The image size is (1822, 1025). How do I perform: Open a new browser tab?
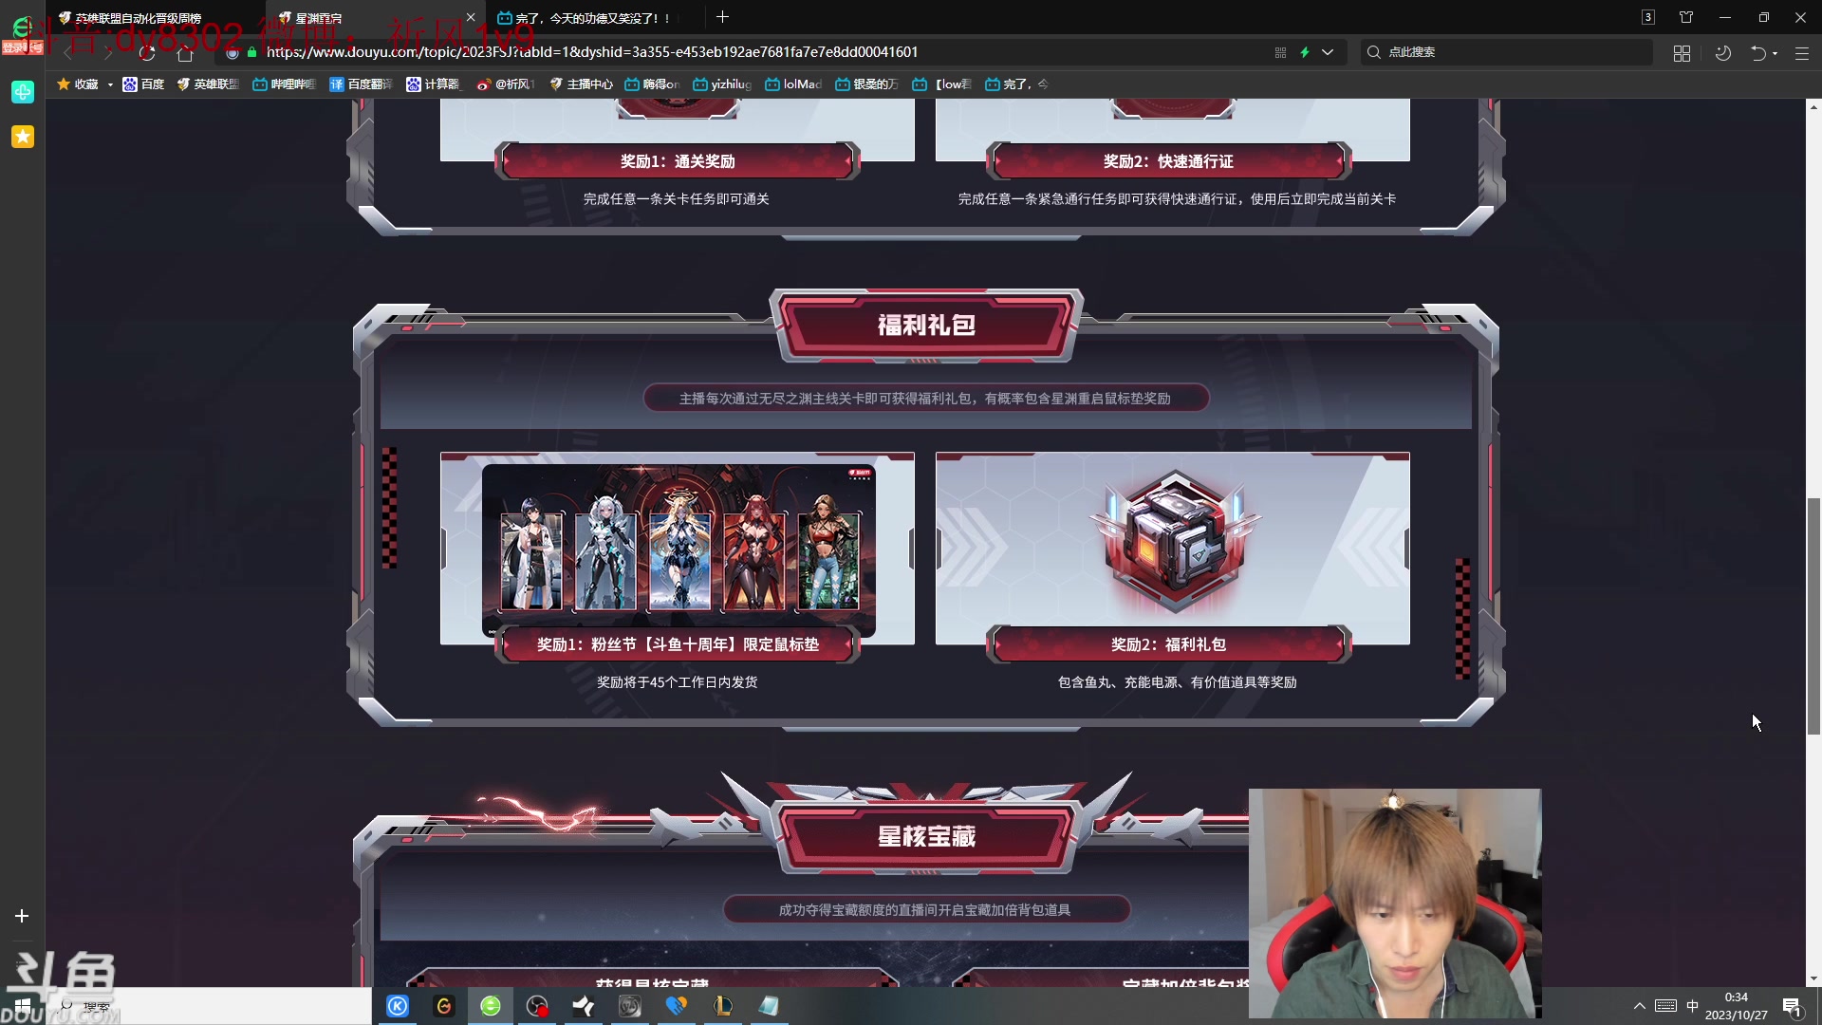[723, 16]
